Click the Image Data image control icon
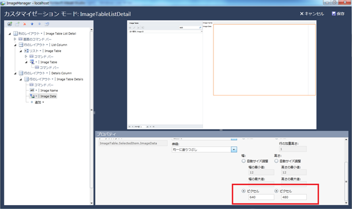352x209 pixels. tap(32, 96)
